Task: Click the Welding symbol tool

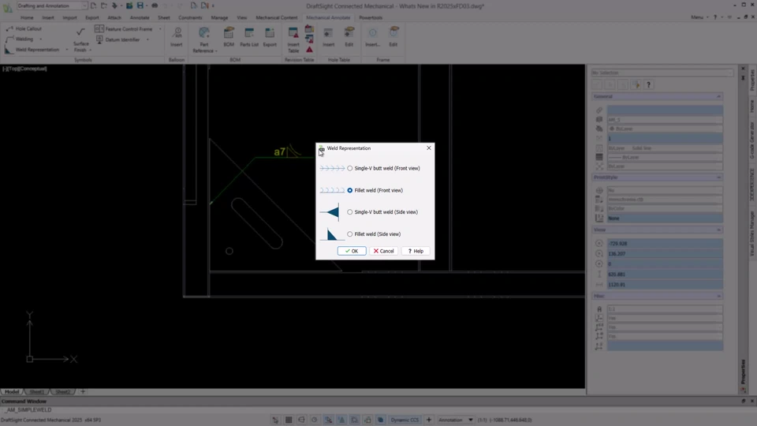Action: (x=19, y=39)
